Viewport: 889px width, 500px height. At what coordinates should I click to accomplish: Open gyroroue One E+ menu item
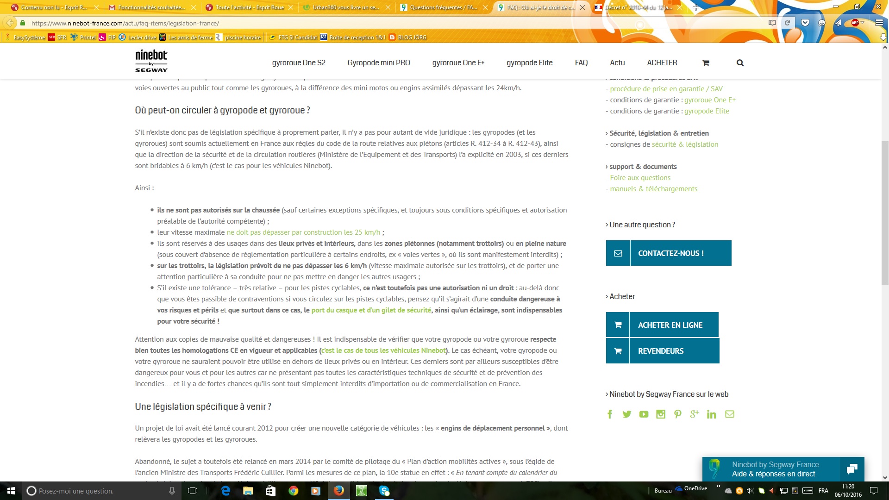458,63
